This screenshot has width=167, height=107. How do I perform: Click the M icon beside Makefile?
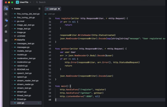tap(15, 40)
